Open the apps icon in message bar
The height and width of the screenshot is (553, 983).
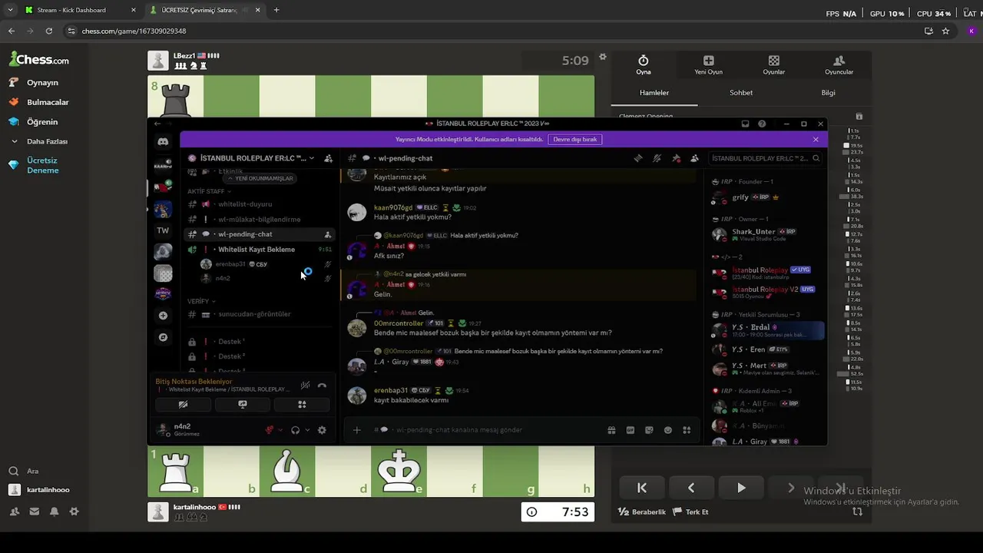(x=687, y=430)
